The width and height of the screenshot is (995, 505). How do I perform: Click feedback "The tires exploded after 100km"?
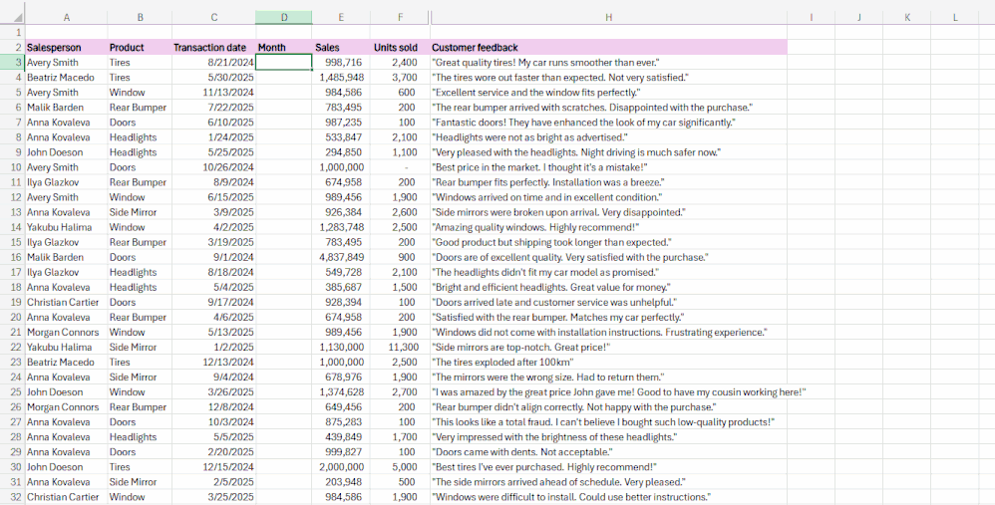pos(608,363)
